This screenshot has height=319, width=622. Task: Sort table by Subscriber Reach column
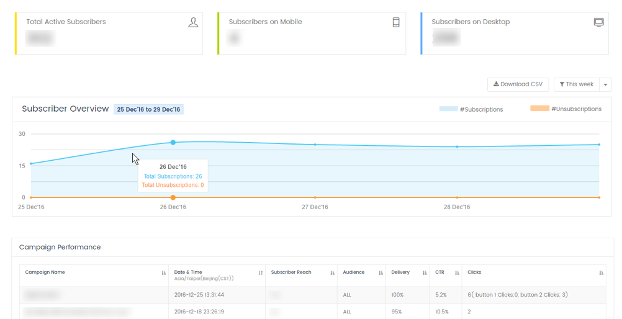(332, 272)
